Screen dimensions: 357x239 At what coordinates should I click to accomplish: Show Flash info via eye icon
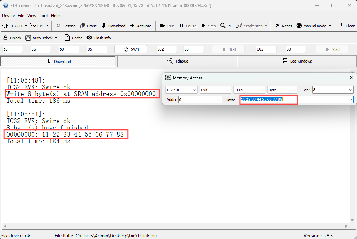coord(90,38)
